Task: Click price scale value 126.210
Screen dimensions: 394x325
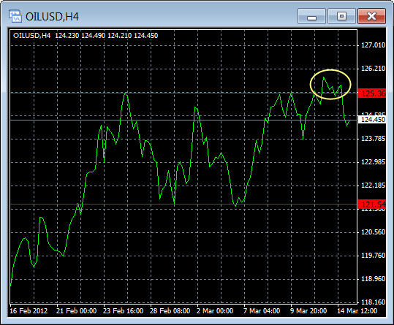Action: pos(373,69)
